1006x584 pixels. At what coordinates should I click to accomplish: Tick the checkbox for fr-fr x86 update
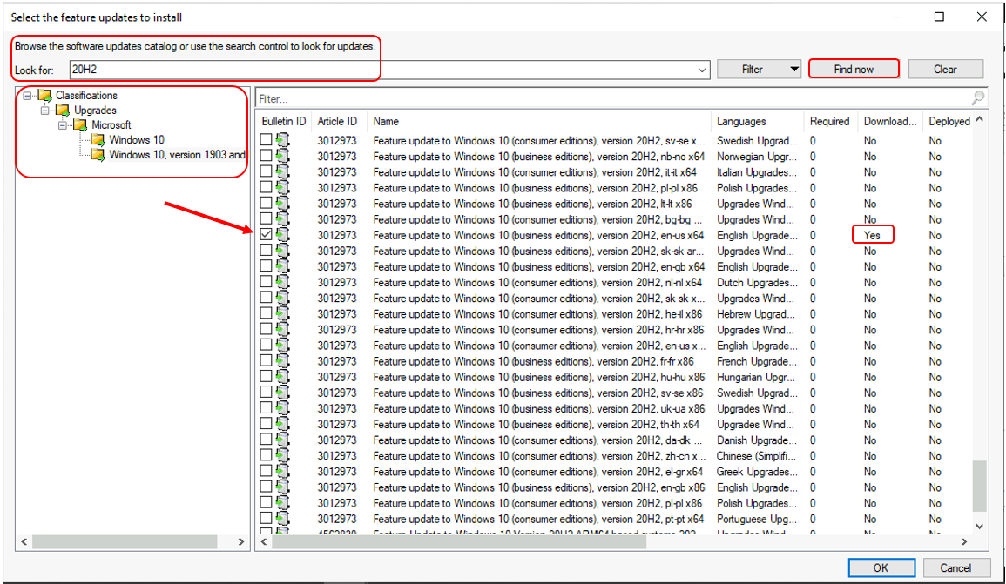267,361
